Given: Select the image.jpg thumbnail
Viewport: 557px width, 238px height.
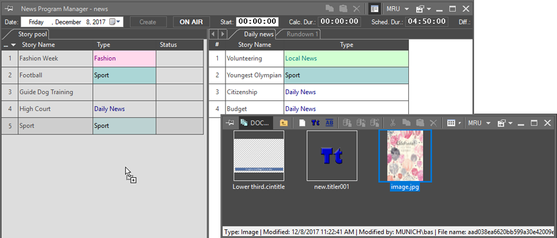Looking at the screenshot, I should click(x=405, y=156).
